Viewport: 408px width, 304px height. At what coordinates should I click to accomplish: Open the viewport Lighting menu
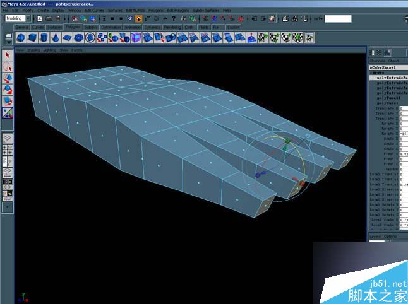click(49, 50)
